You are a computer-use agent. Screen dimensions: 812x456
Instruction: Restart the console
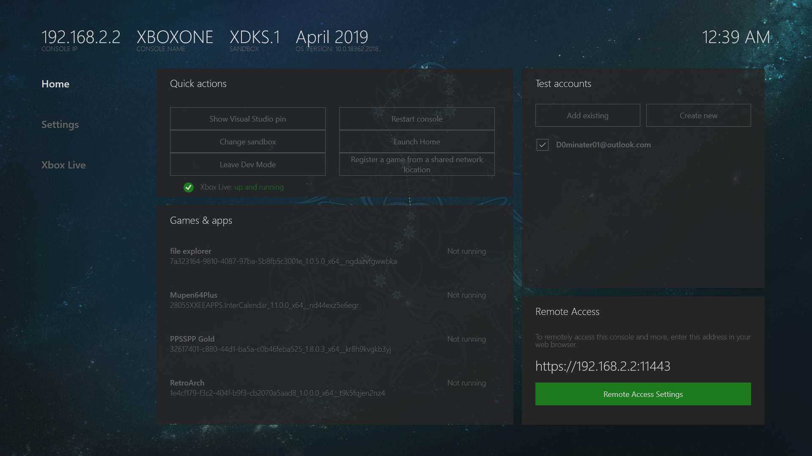click(x=417, y=119)
